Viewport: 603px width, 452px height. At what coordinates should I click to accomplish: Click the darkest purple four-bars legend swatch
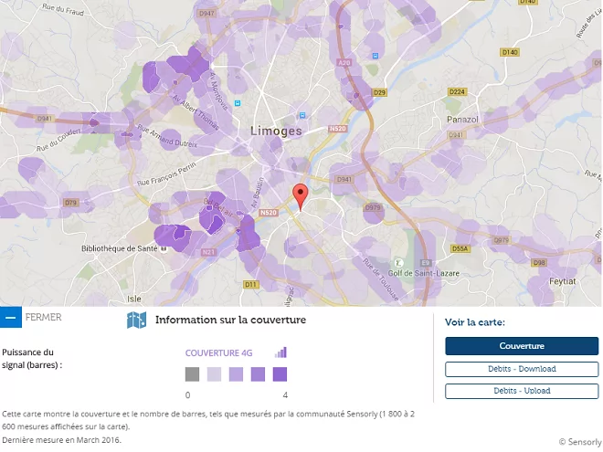280,374
